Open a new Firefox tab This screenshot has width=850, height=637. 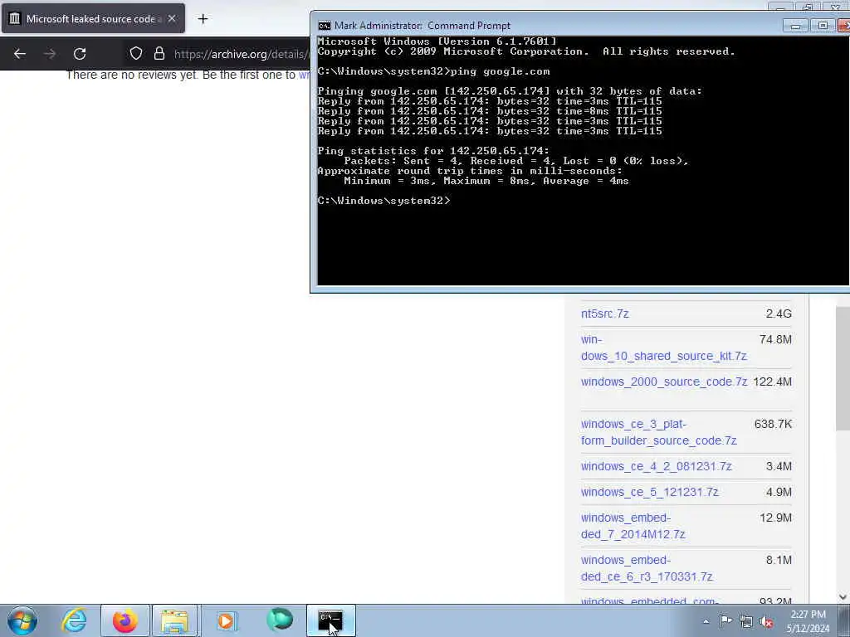coord(203,19)
